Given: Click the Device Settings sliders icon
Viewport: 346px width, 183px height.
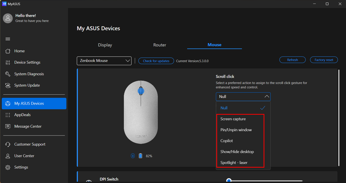Looking at the screenshot, I should [8, 63].
